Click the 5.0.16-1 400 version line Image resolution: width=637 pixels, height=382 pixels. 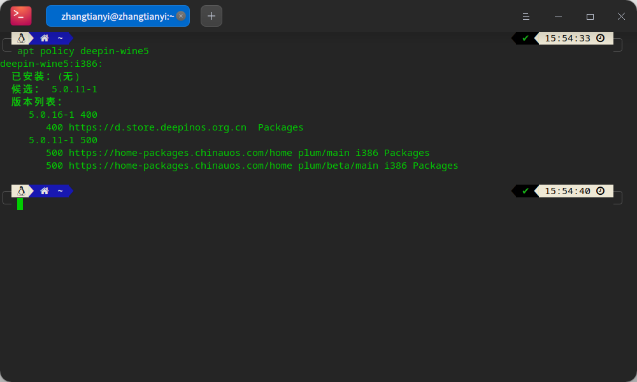(x=63, y=115)
